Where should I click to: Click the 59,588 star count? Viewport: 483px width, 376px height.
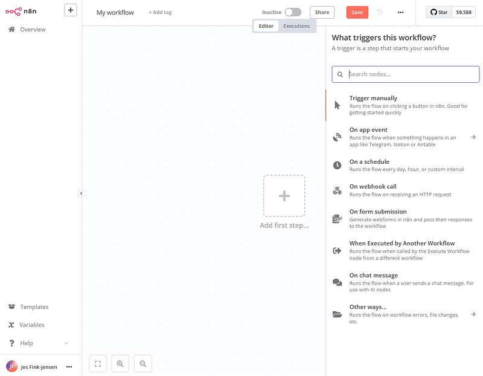(464, 12)
